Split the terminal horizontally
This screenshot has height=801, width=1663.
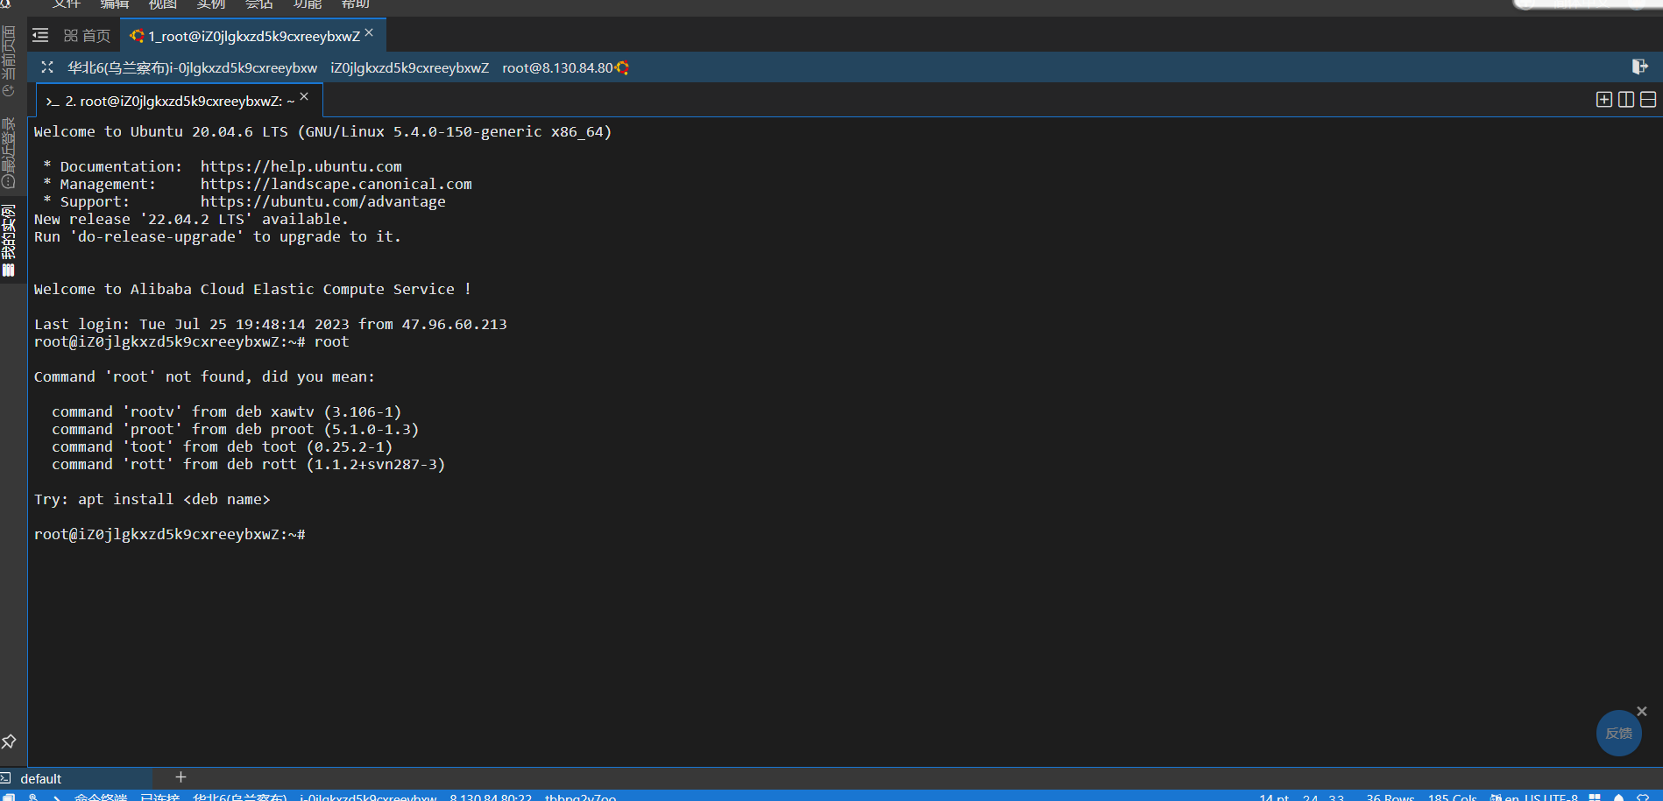click(1647, 100)
